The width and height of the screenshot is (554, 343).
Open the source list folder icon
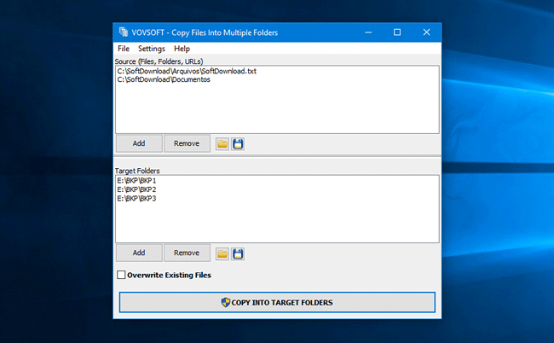(222, 144)
